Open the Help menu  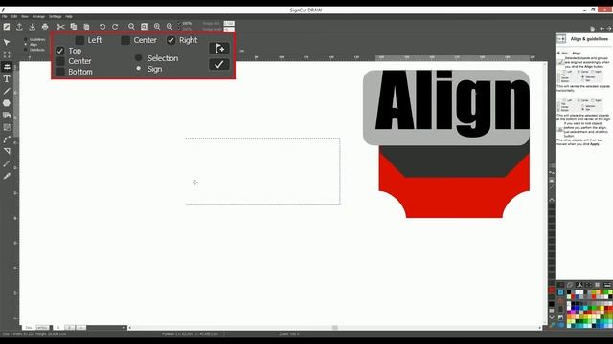pyautogui.click(x=69, y=17)
